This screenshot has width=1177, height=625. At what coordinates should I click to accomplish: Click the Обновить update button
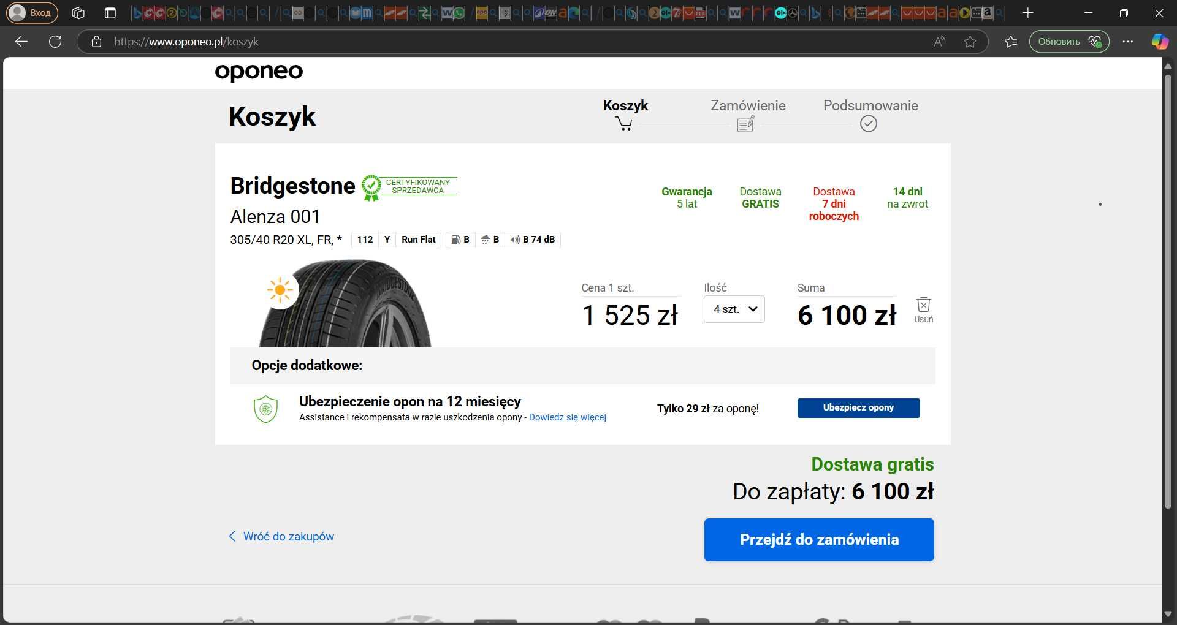1069,42
